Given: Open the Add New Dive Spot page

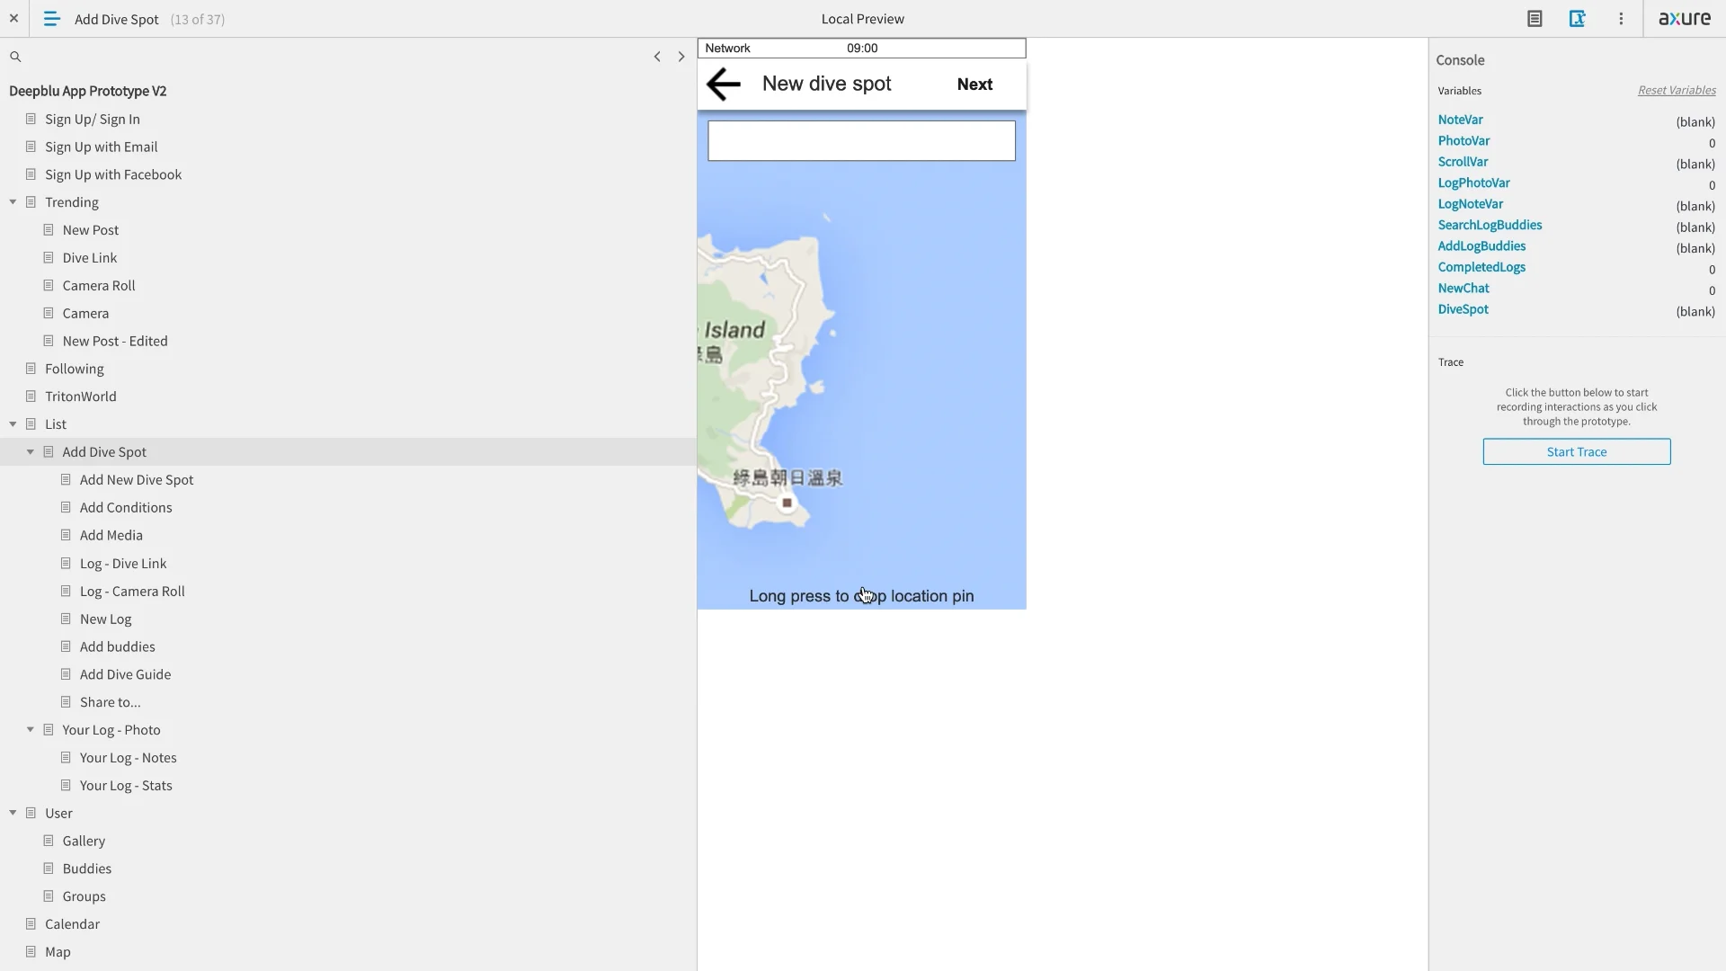Looking at the screenshot, I should (x=137, y=480).
